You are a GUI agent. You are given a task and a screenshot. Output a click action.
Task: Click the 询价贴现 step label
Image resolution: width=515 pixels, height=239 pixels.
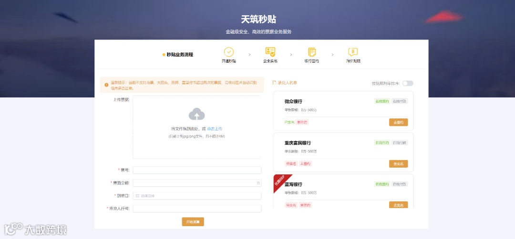pos(353,61)
